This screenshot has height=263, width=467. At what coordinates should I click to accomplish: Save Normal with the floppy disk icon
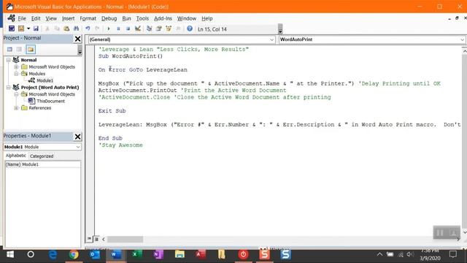coord(36,28)
